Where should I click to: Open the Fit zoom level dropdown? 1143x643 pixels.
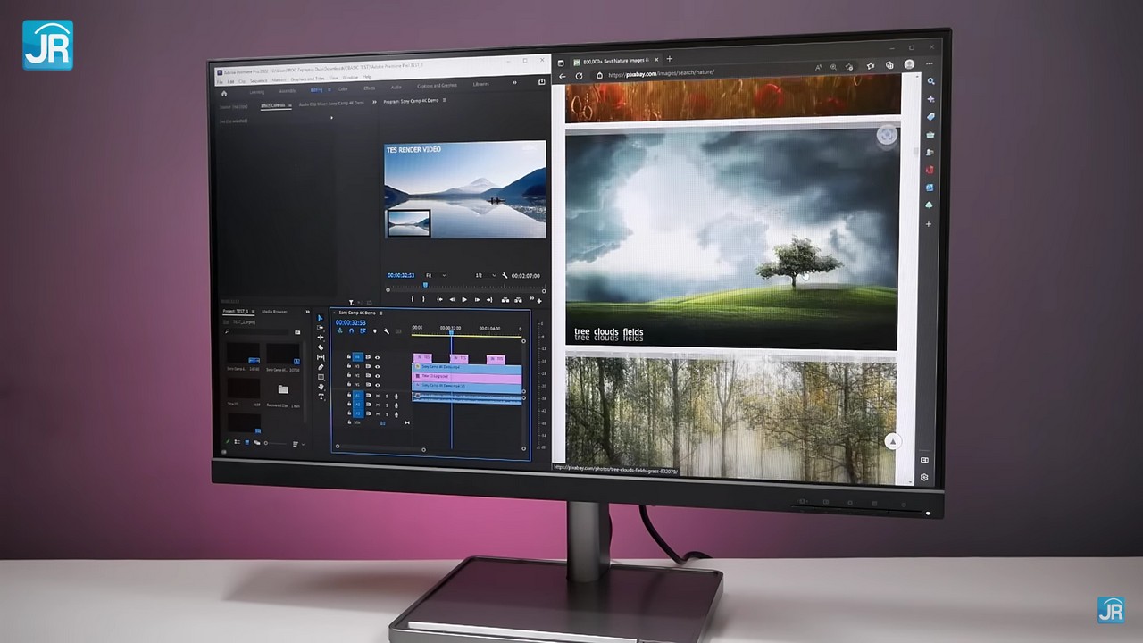click(x=435, y=276)
